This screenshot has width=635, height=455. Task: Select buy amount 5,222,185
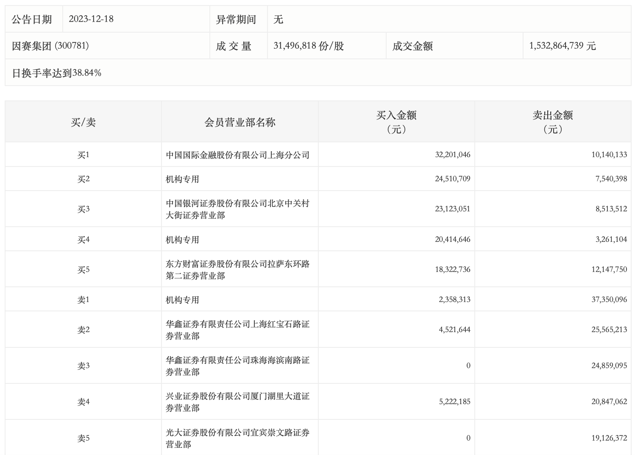454,402
